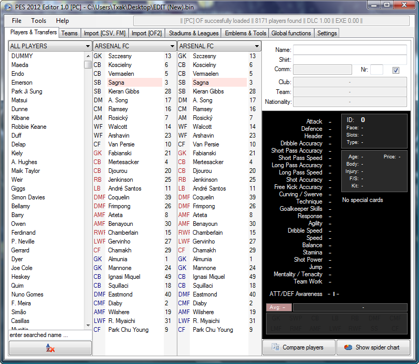419x364 pixels.
Task: Click the Club field button
Action: click(x=350, y=82)
